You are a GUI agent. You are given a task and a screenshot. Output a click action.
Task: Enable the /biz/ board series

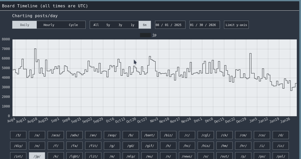click(x=168, y=135)
